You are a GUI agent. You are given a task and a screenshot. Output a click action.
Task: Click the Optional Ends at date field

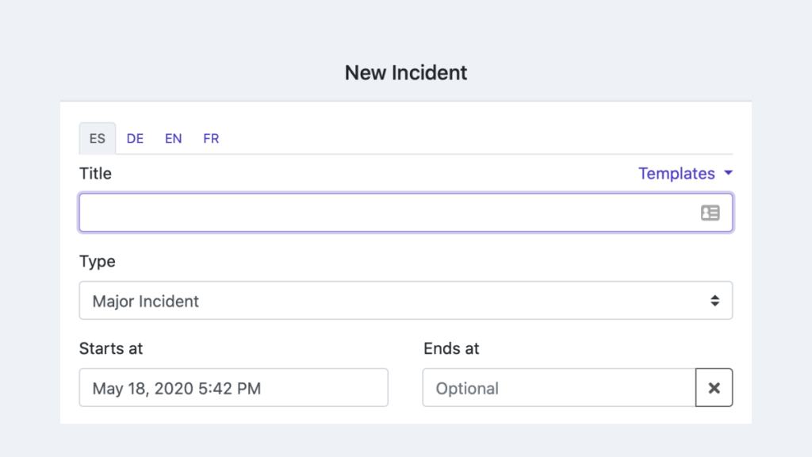(x=559, y=387)
